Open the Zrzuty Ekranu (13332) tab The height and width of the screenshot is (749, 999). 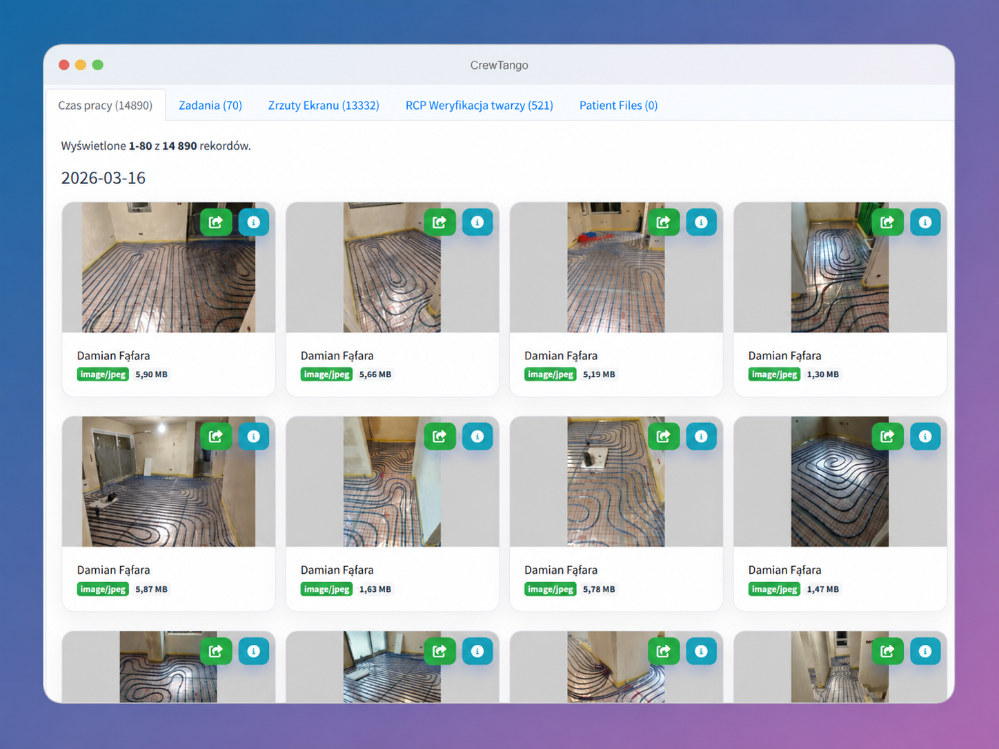[x=324, y=106]
